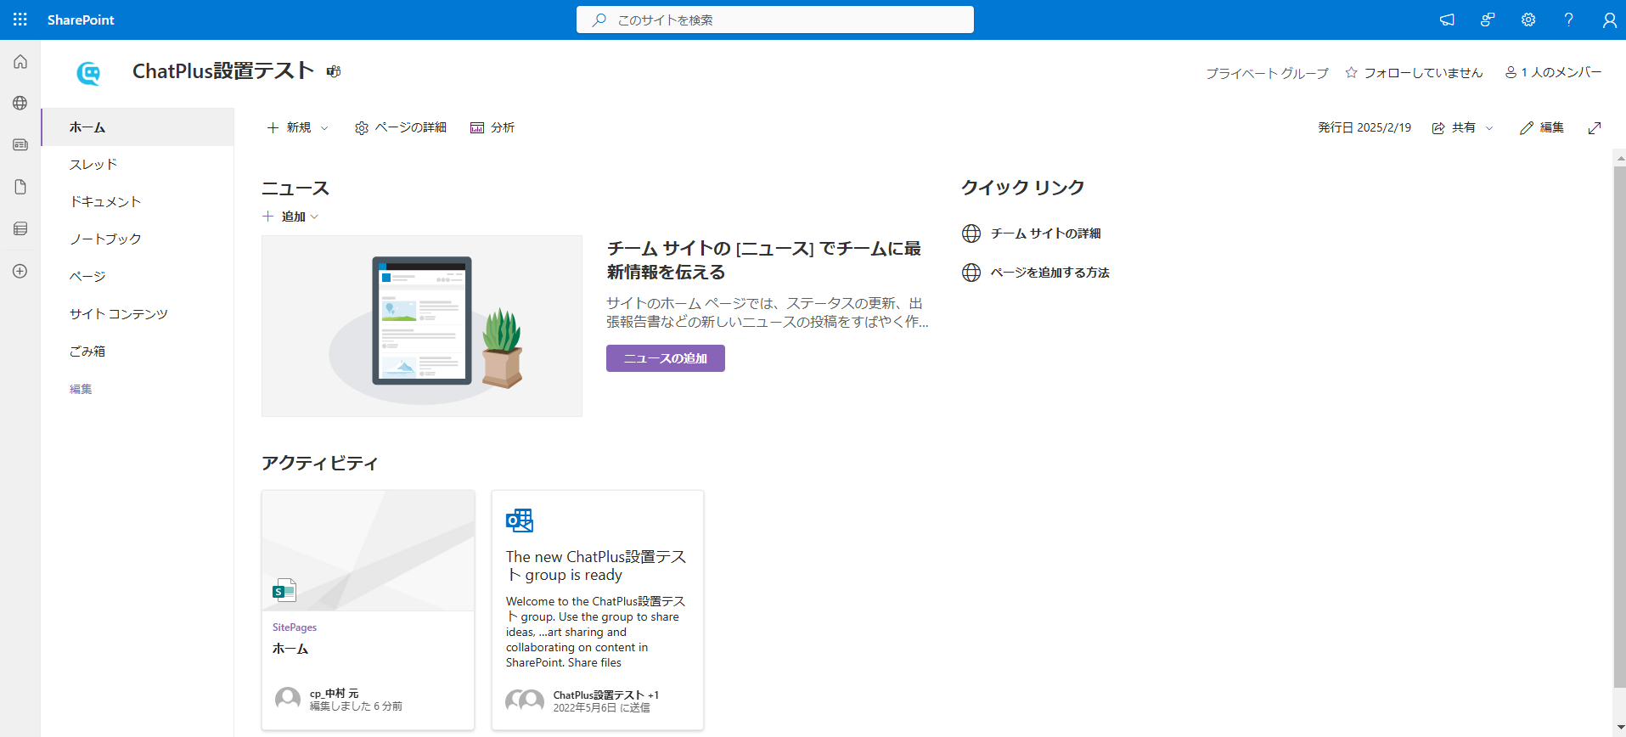Viewport: 1626px width, 737px height.
Task: Click the ChatPlus site logo
Action: 88,73
